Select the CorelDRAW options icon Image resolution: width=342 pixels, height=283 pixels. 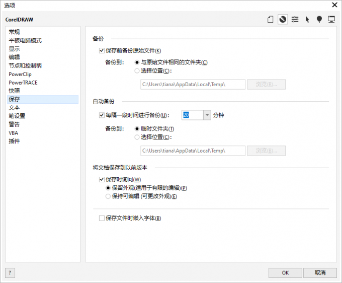pyautogui.click(x=283, y=20)
